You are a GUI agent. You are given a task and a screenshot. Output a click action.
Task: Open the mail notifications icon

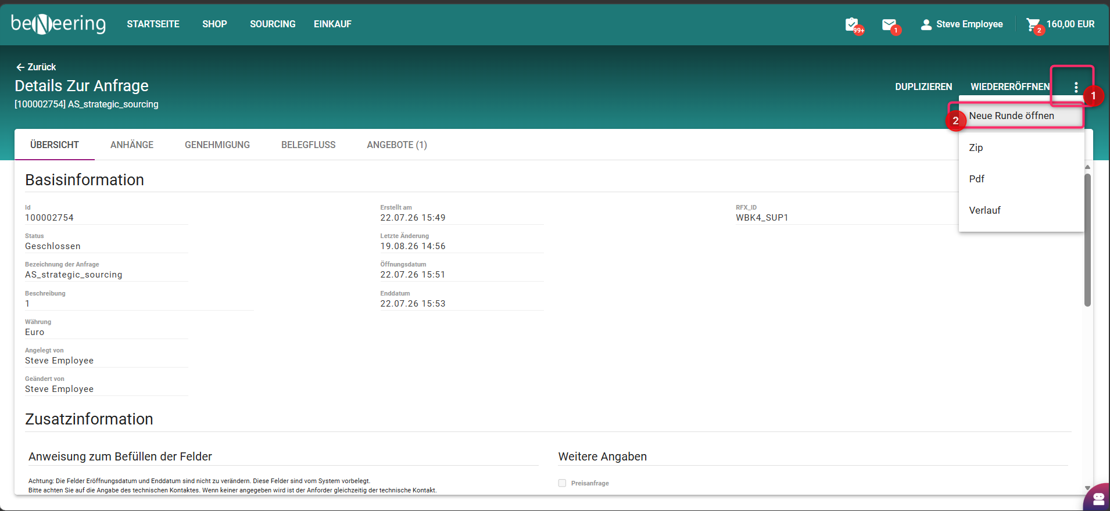889,24
